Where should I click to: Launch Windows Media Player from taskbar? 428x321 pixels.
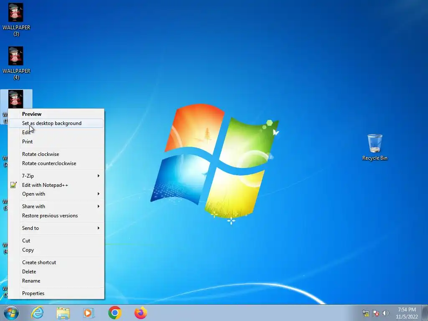pos(89,313)
